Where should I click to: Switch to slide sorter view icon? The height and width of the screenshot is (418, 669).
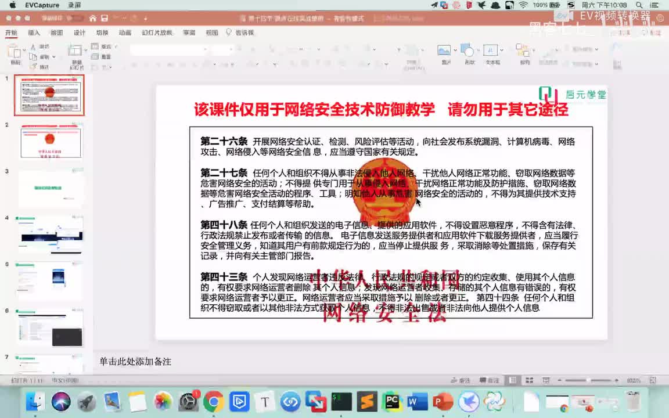tap(530, 380)
